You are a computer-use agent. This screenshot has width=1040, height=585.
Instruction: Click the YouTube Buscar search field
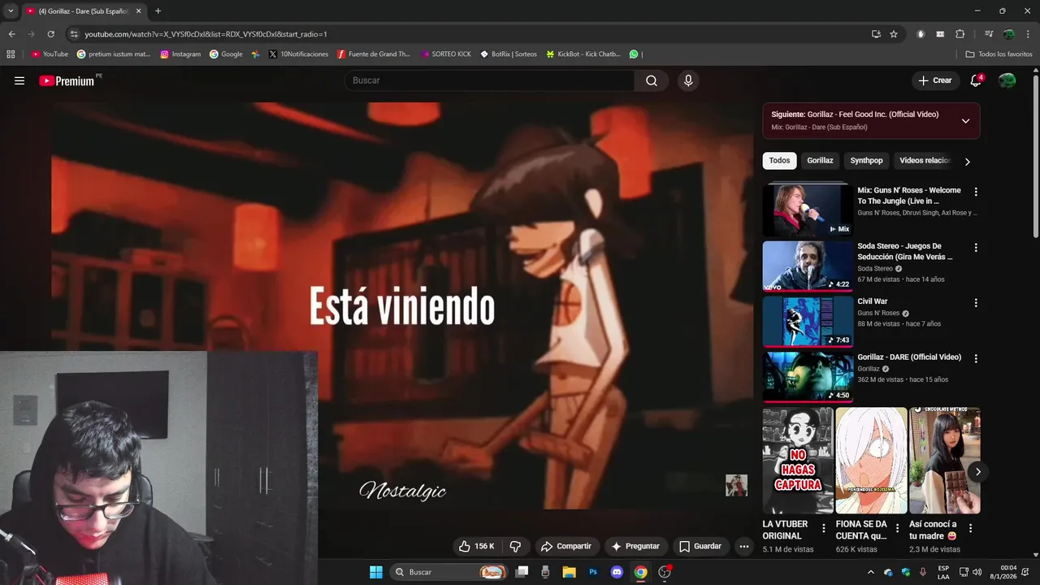pyautogui.click(x=489, y=80)
